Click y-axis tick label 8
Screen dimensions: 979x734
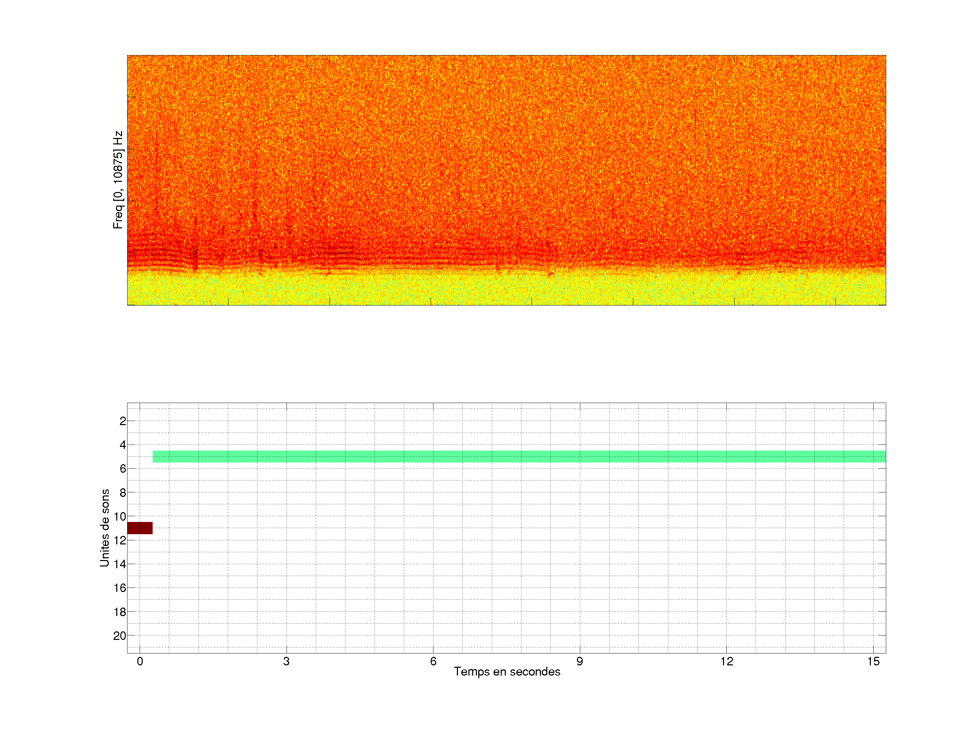click(x=123, y=492)
